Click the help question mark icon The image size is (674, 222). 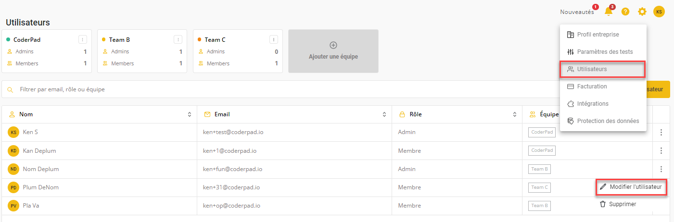(x=625, y=12)
